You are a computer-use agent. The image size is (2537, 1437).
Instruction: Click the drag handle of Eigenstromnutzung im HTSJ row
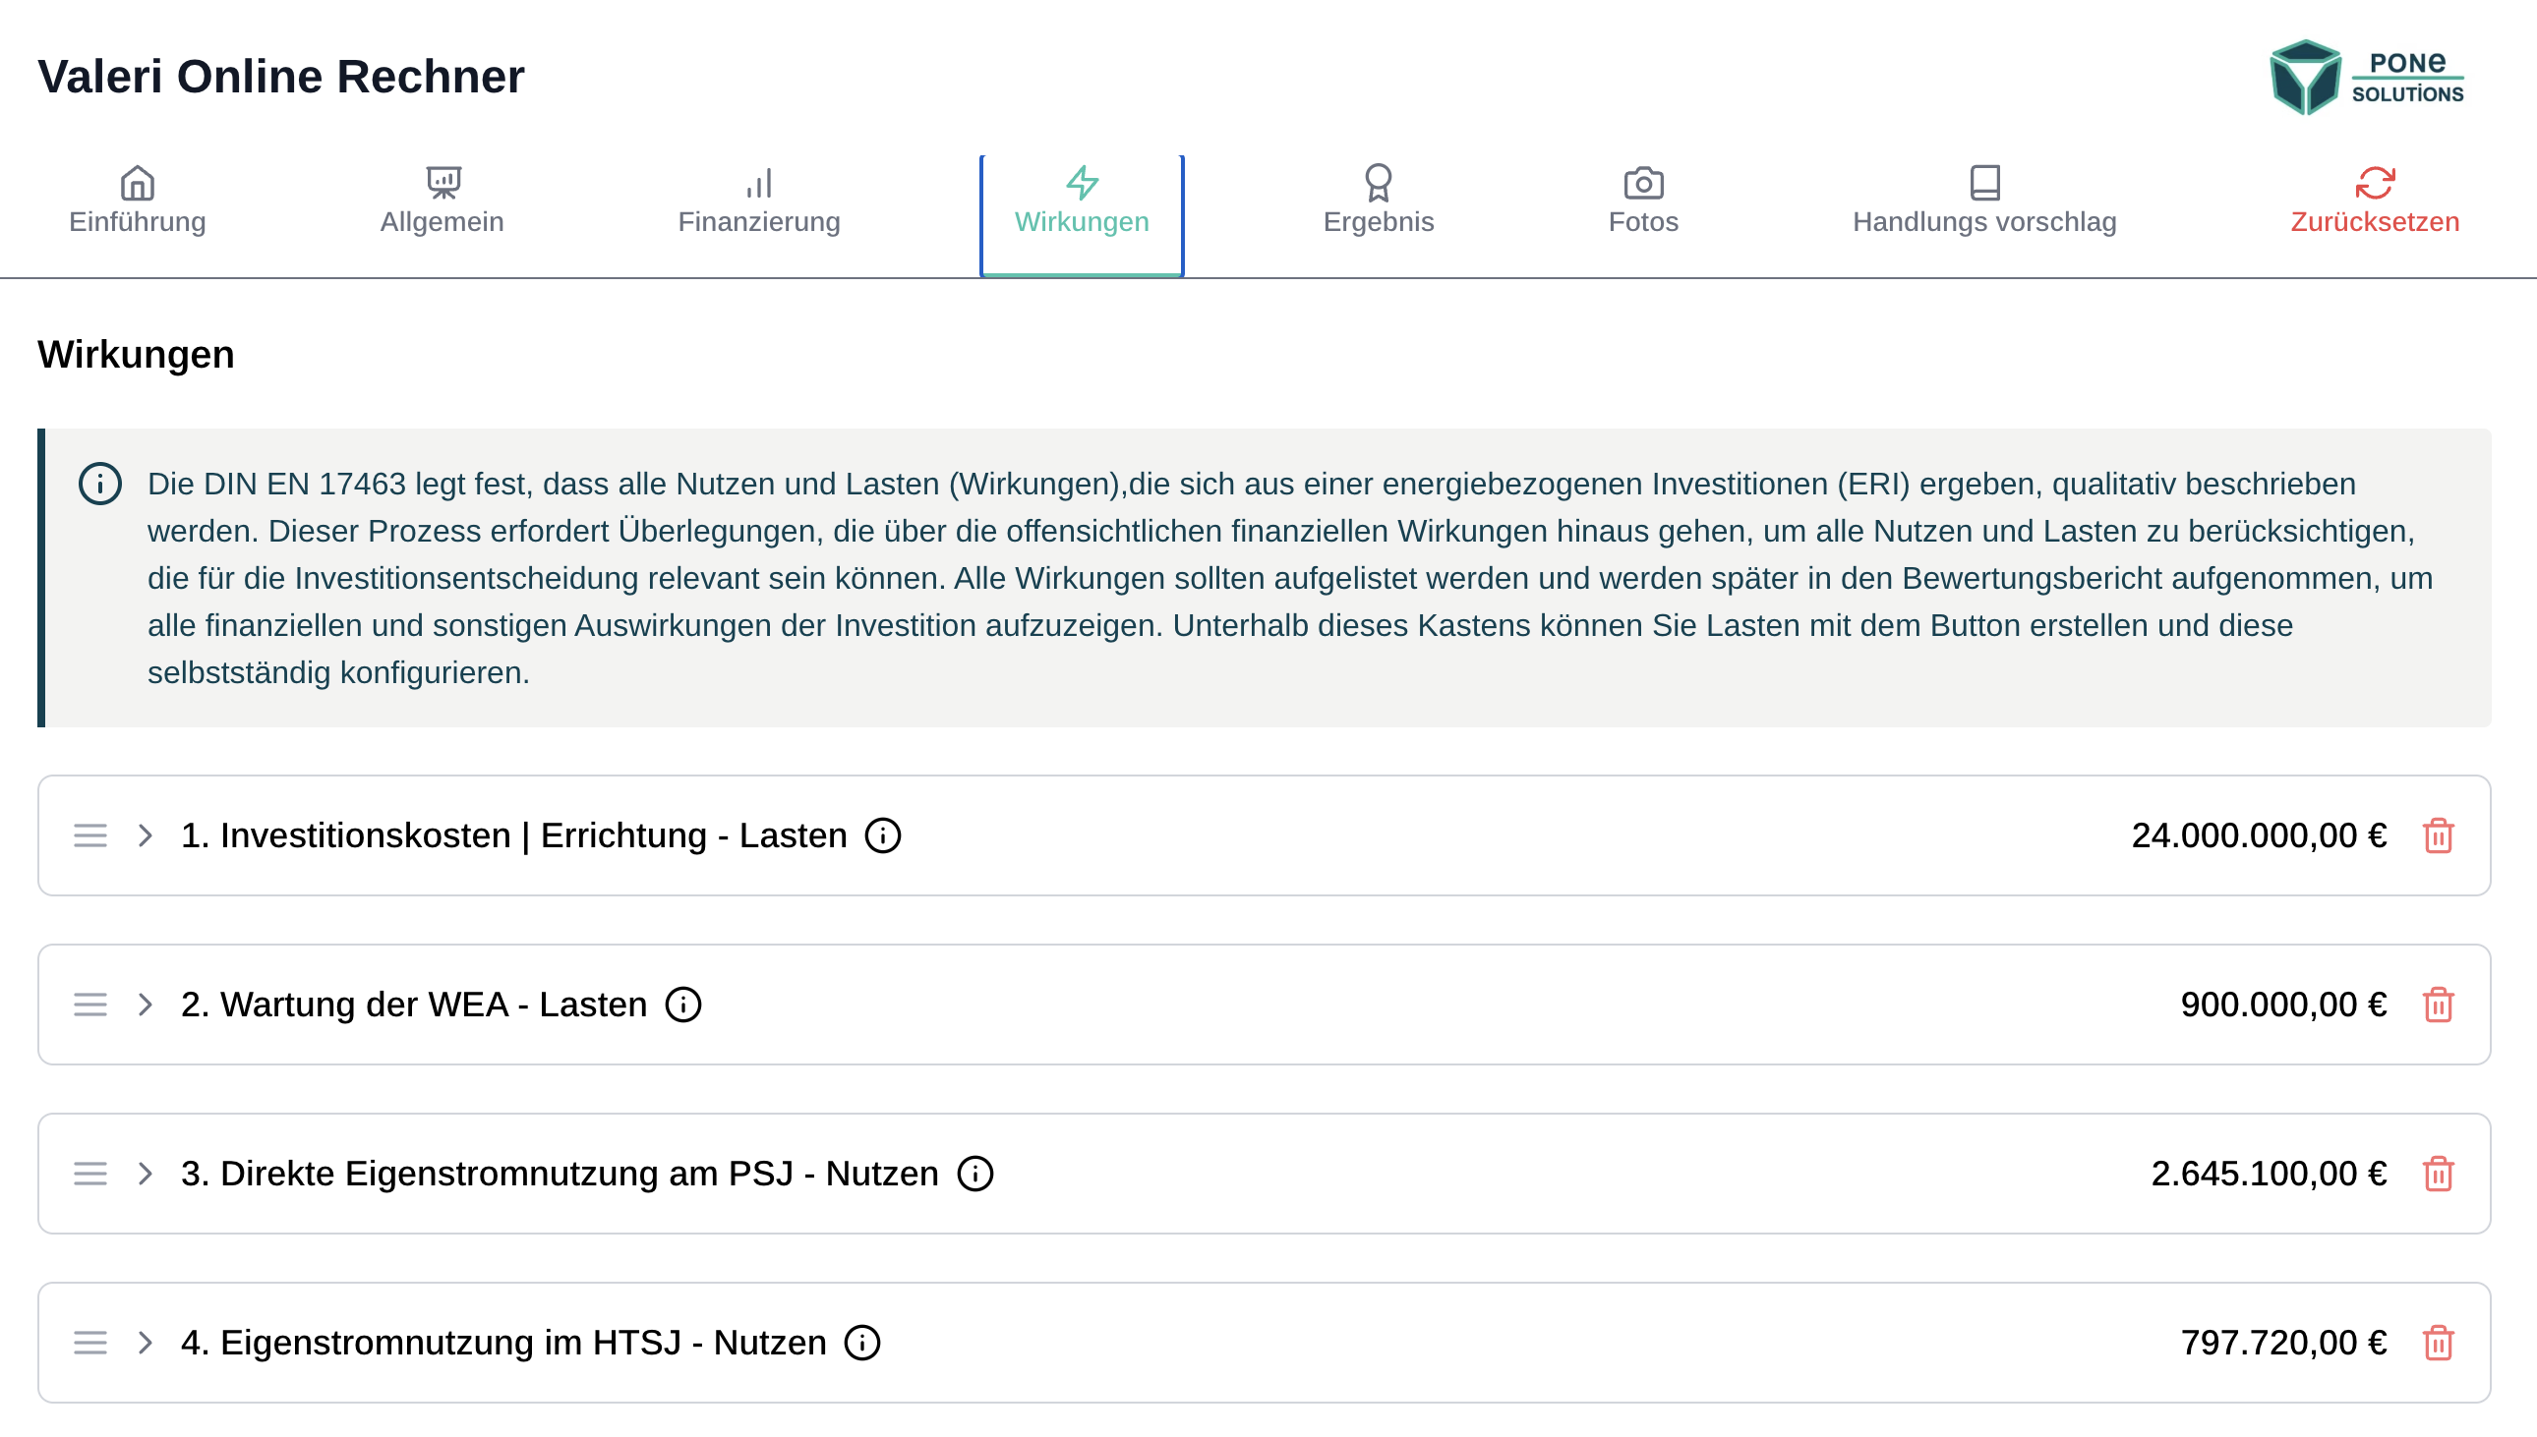[89, 1342]
